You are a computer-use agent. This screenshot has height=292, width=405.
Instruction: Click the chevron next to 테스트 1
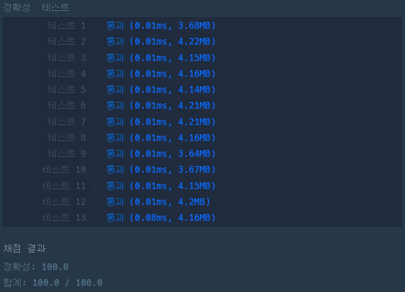(95, 26)
